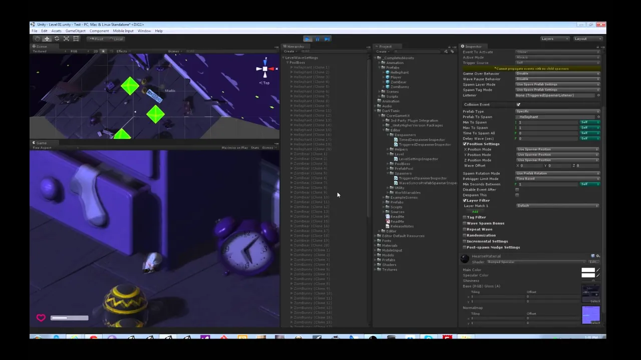Select WaveSyncroPrefabSpawnerInspector script
The width and height of the screenshot is (641, 360).
[x=428, y=183]
